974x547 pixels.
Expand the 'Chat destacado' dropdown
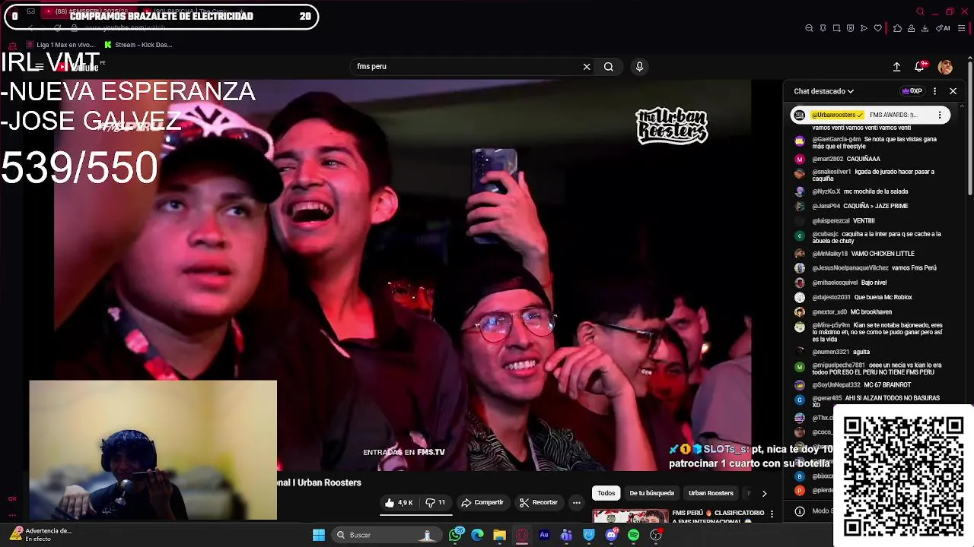coord(823,91)
